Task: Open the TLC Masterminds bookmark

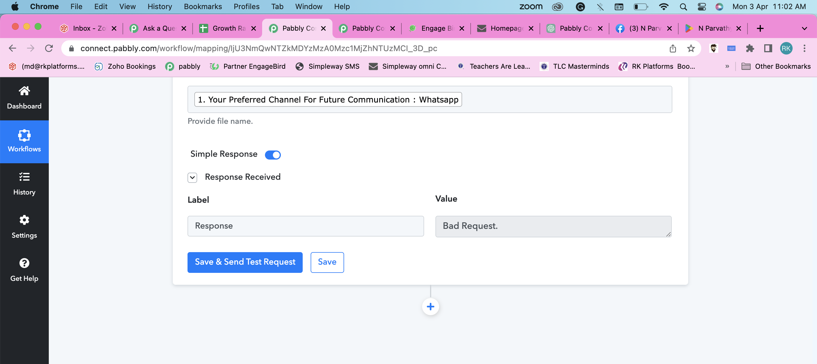Action: tap(574, 66)
